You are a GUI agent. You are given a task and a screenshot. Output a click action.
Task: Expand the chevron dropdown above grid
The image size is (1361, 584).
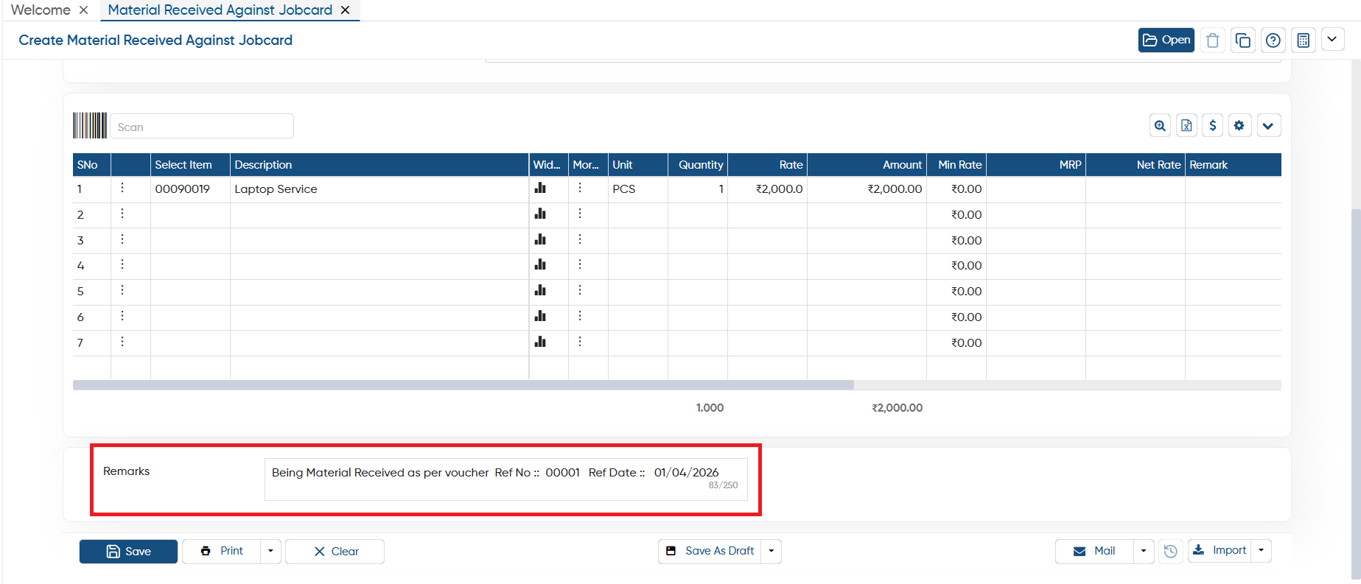pyautogui.click(x=1268, y=126)
